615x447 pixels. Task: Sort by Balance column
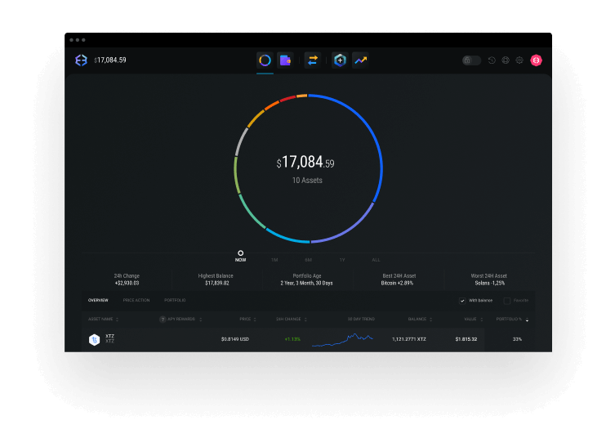coord(420,320)
